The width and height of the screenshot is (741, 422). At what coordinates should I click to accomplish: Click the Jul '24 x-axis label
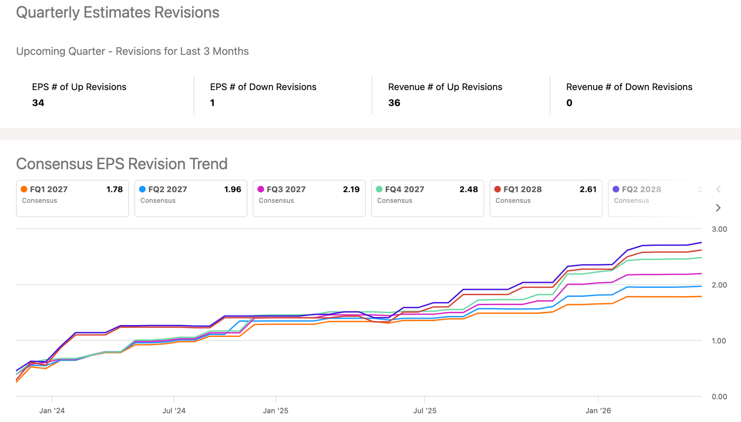(174, 411)
